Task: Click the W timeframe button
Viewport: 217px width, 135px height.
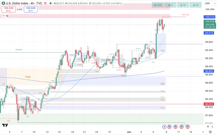Action: [x=183, y=5]
